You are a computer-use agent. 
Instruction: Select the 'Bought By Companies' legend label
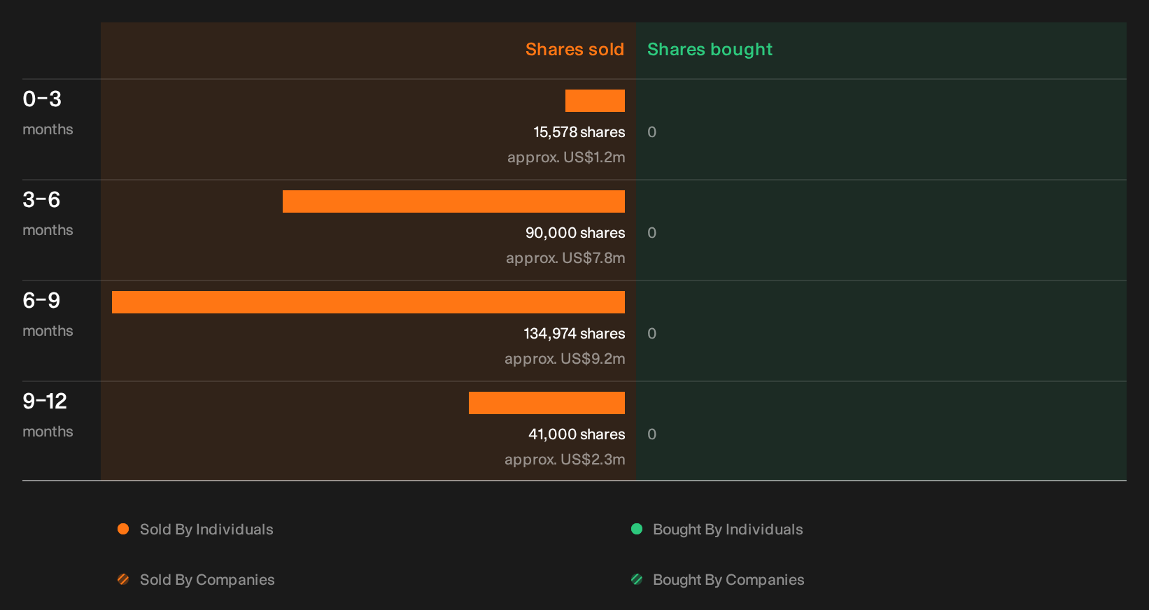click(x=728, y=580)
